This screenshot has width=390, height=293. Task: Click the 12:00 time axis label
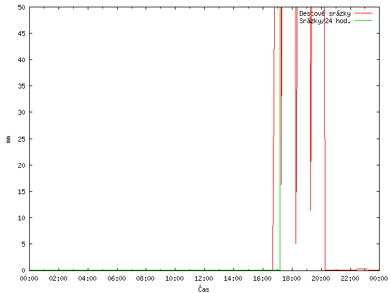(204, 278)
